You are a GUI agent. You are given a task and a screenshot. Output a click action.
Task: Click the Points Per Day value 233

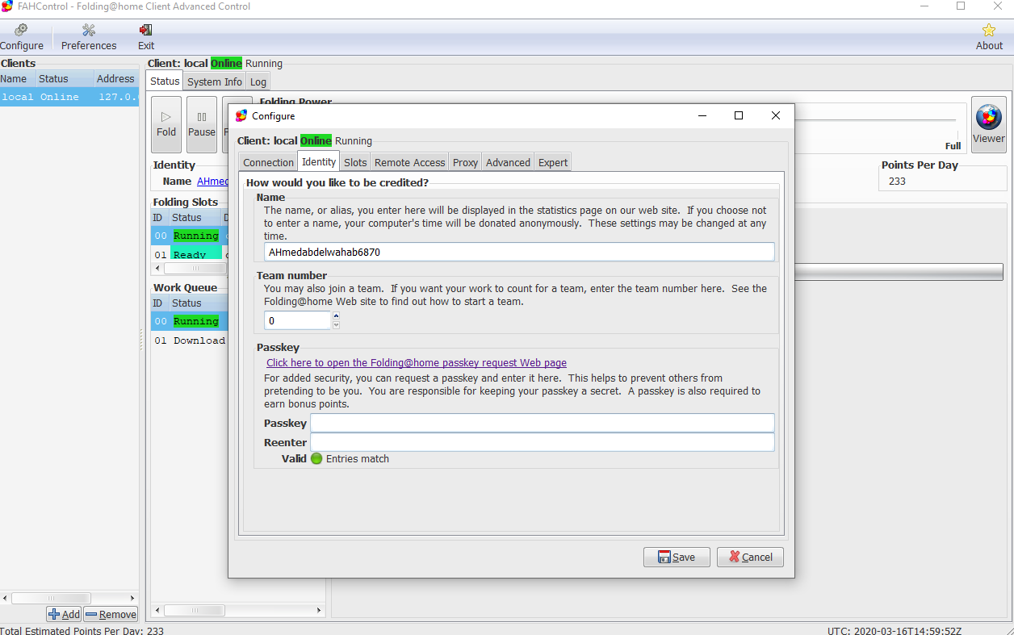pyautogui.click(x=897, y=182)
